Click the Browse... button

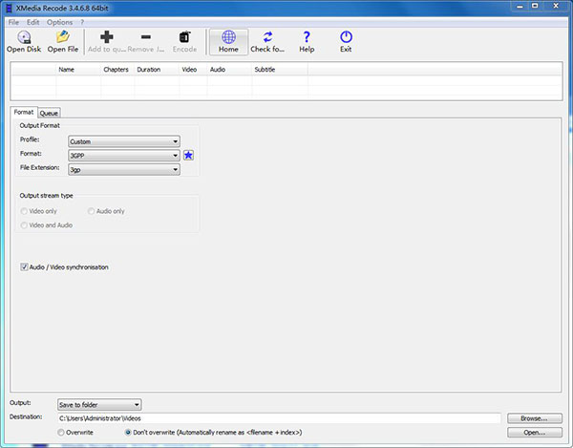[534, 418]
